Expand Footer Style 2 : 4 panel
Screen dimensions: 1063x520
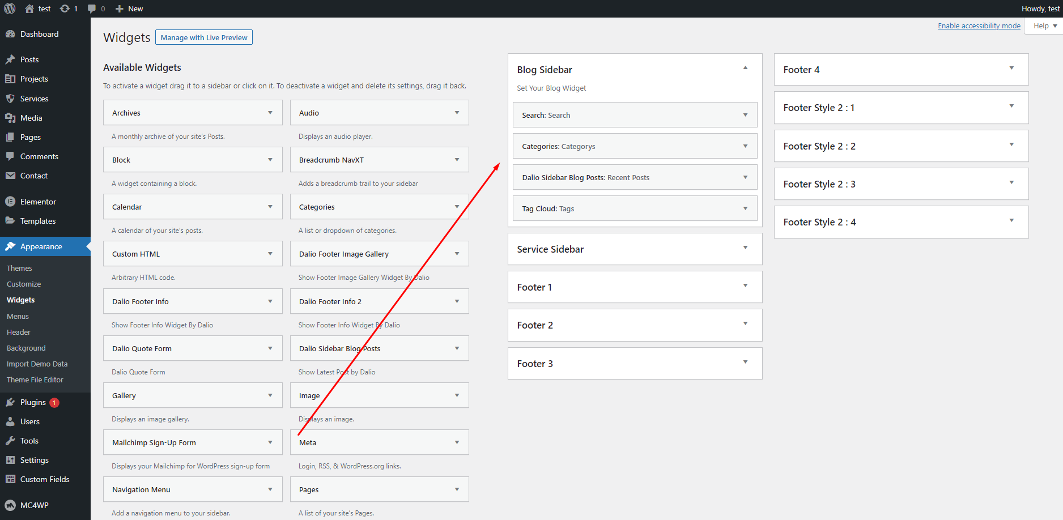[1012, 220]
